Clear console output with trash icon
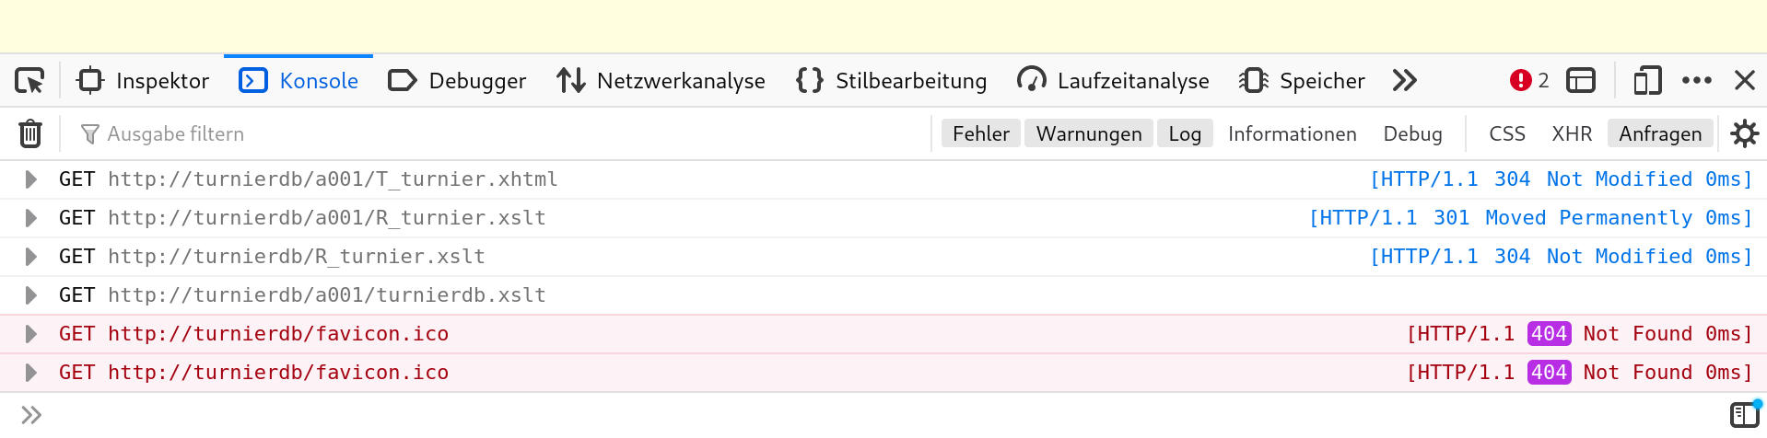The image size is (1767, 438). (30, 133)
